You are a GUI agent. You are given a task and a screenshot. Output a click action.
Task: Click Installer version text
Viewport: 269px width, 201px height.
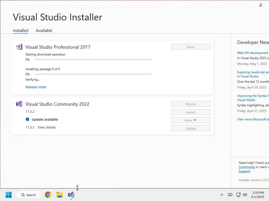point(254,180)
